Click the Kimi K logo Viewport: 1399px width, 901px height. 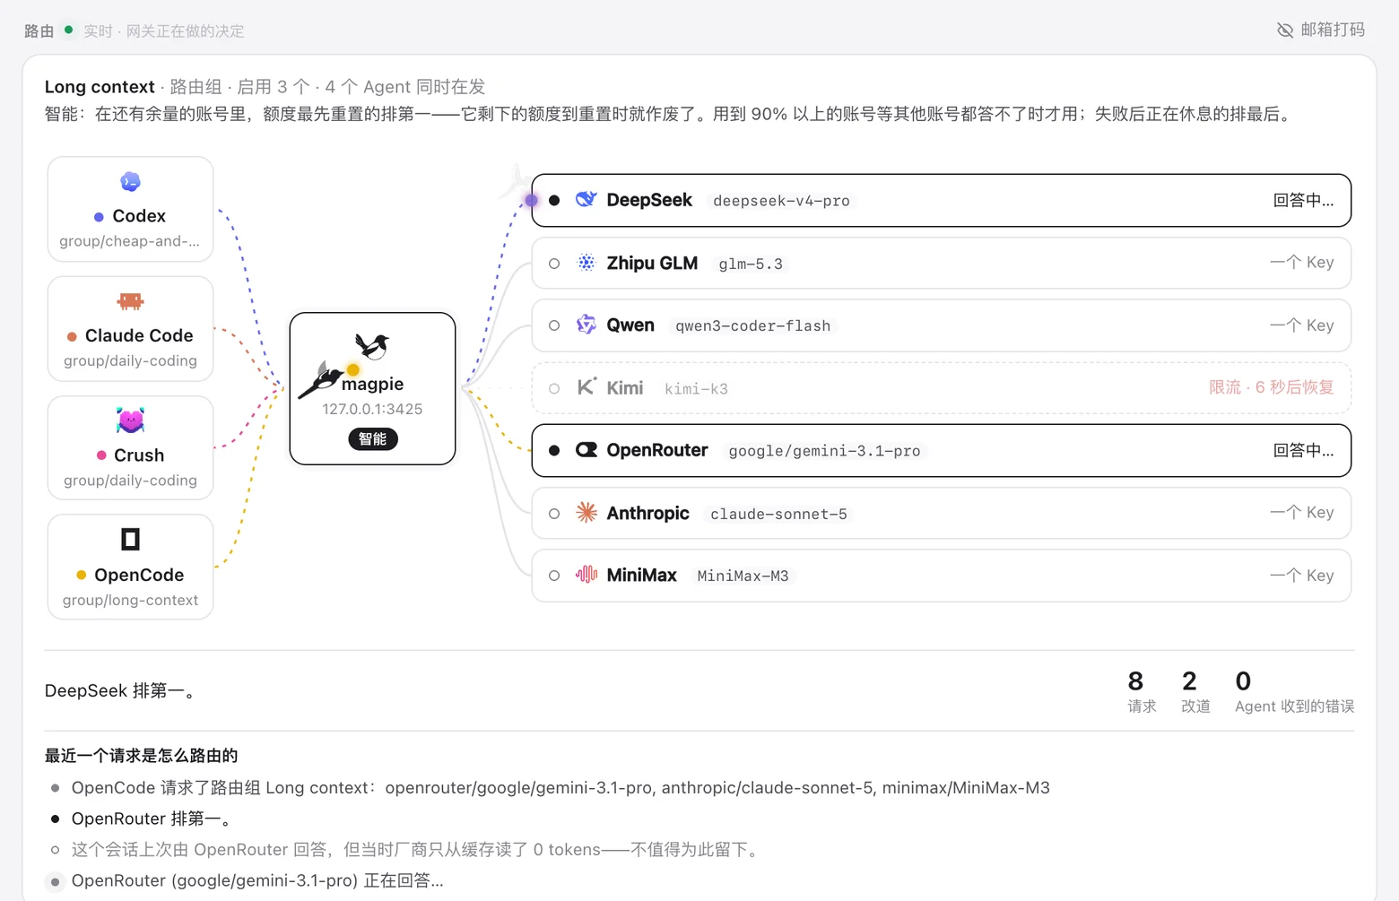(x=587, y=387)
